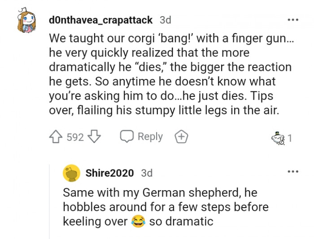This screenshot has width=314, height=239.
Task: Click the 3d timestamp beside Shire2020
Action: 147,173
